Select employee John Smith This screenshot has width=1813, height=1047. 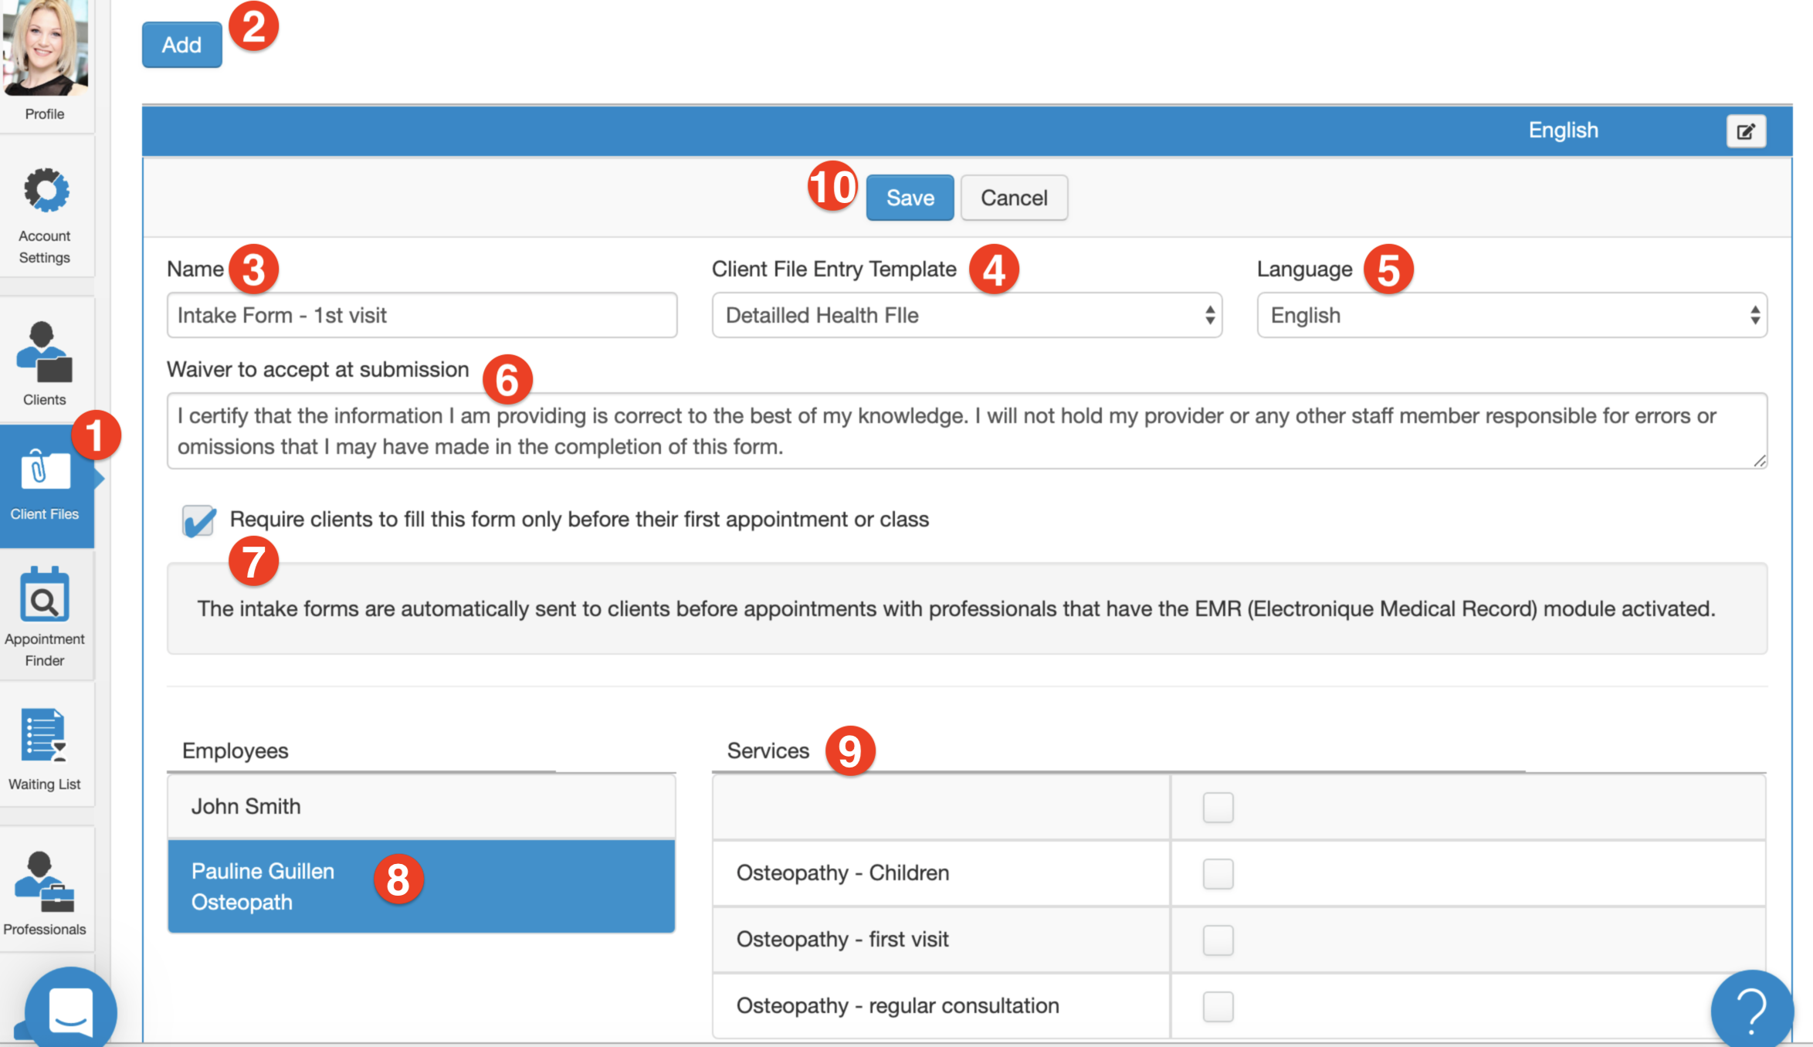pyautogui.click(x=422, y=807)
